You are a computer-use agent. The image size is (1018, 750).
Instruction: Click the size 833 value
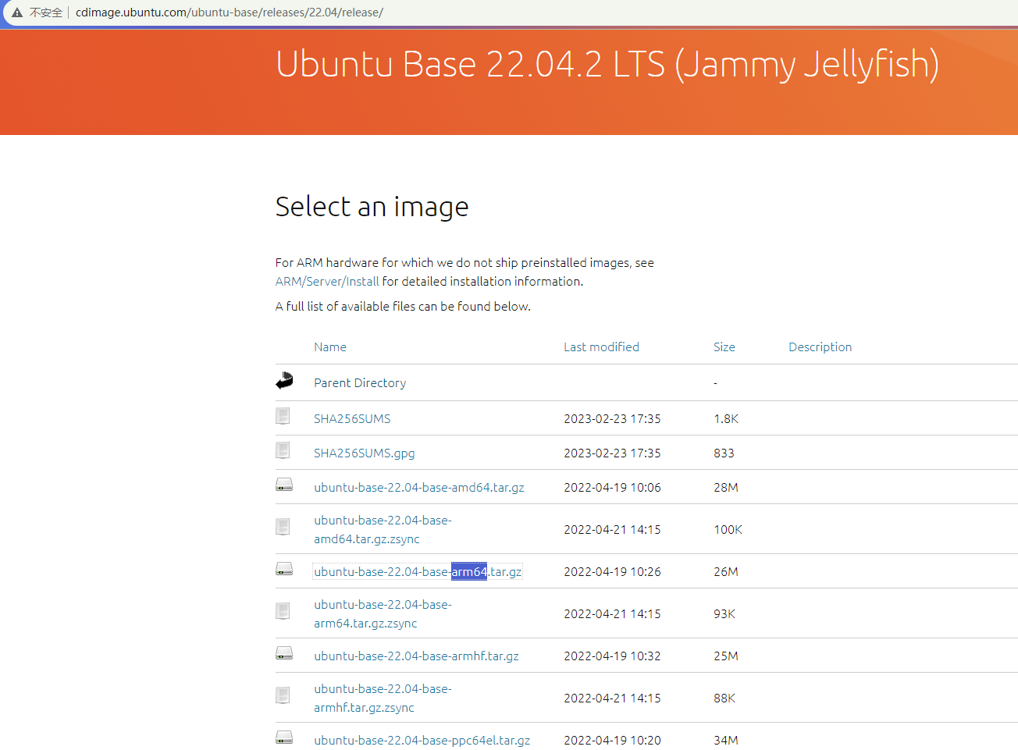click(x=724, y=453)
